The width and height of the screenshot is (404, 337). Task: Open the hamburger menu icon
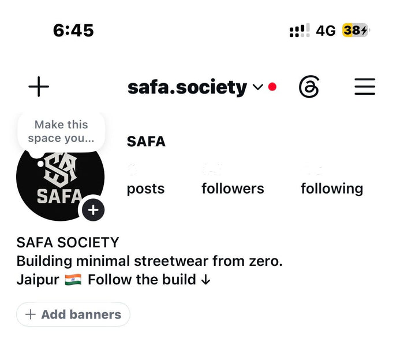point(365,87)
